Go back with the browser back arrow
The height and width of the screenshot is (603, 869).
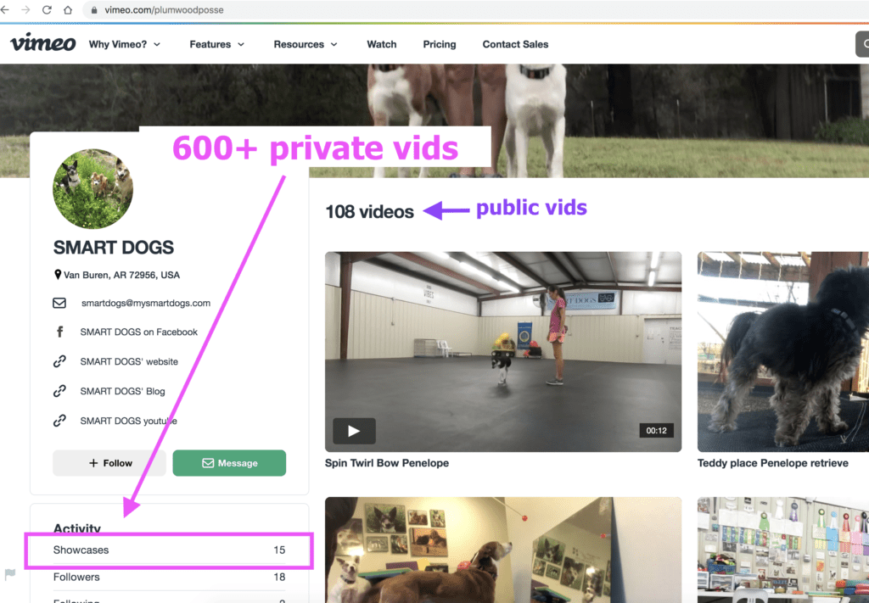click(4, 10)
